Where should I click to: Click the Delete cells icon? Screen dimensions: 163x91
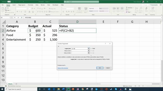pyautogui.click(x=118, y=8)
